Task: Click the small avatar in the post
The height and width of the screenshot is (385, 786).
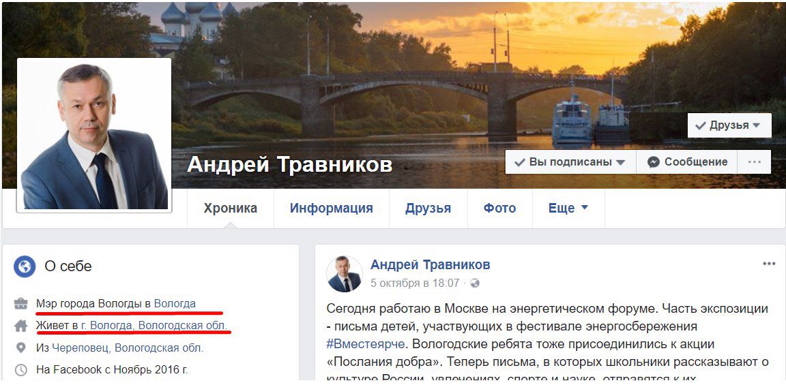Action: pyautogui.click(x=345, y=274)
